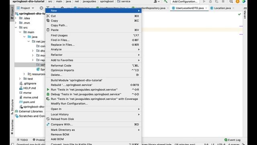Screen dimensions: 257x145
Task: Open the New submenu
Action: coord(94,10)
